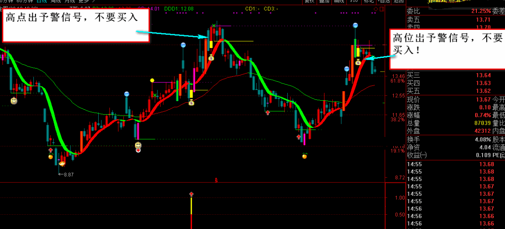Click the 1.00 level on the indicator axis
505x229 pixels.
tap(401, 198)
